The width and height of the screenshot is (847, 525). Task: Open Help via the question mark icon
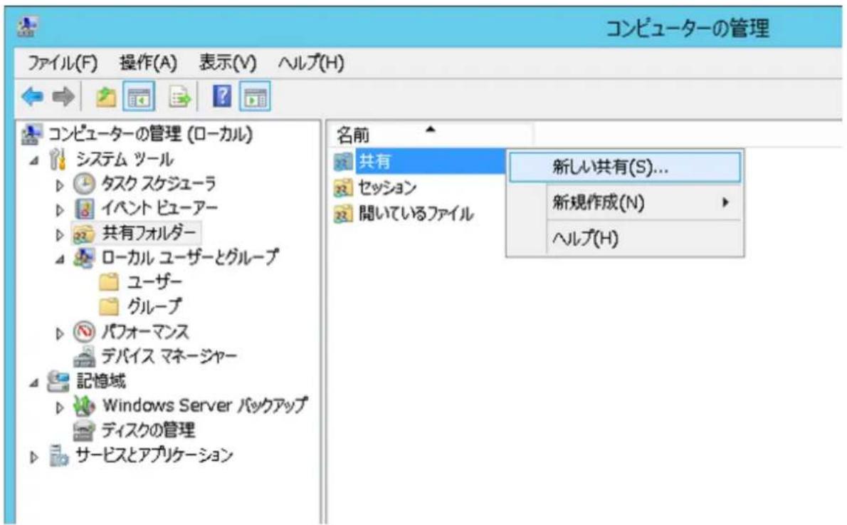pyautogui.click(x=222, y=97)
